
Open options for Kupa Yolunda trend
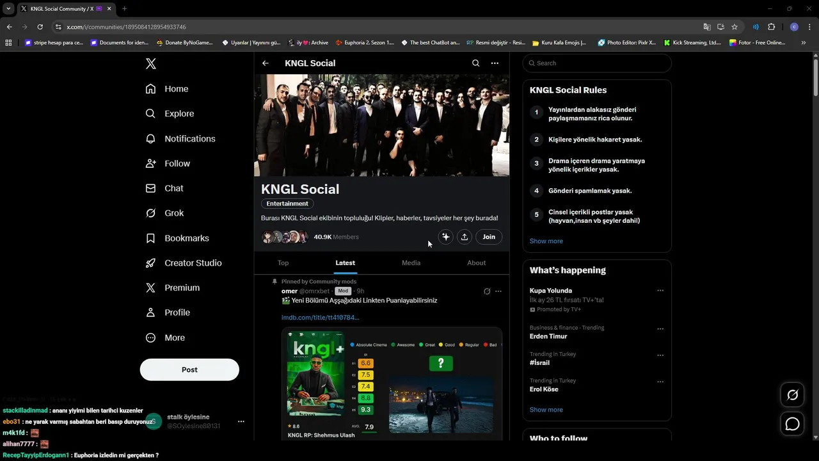660,291
